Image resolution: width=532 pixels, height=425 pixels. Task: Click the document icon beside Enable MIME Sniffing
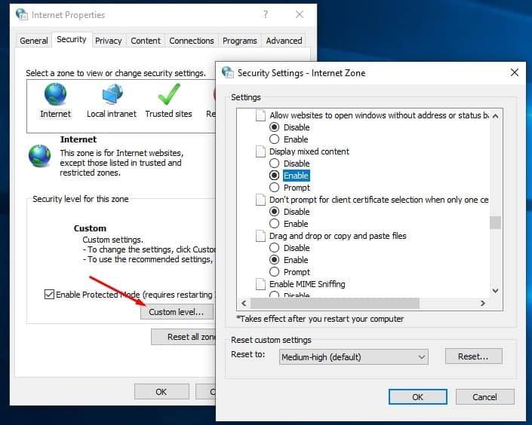point(260,284)
